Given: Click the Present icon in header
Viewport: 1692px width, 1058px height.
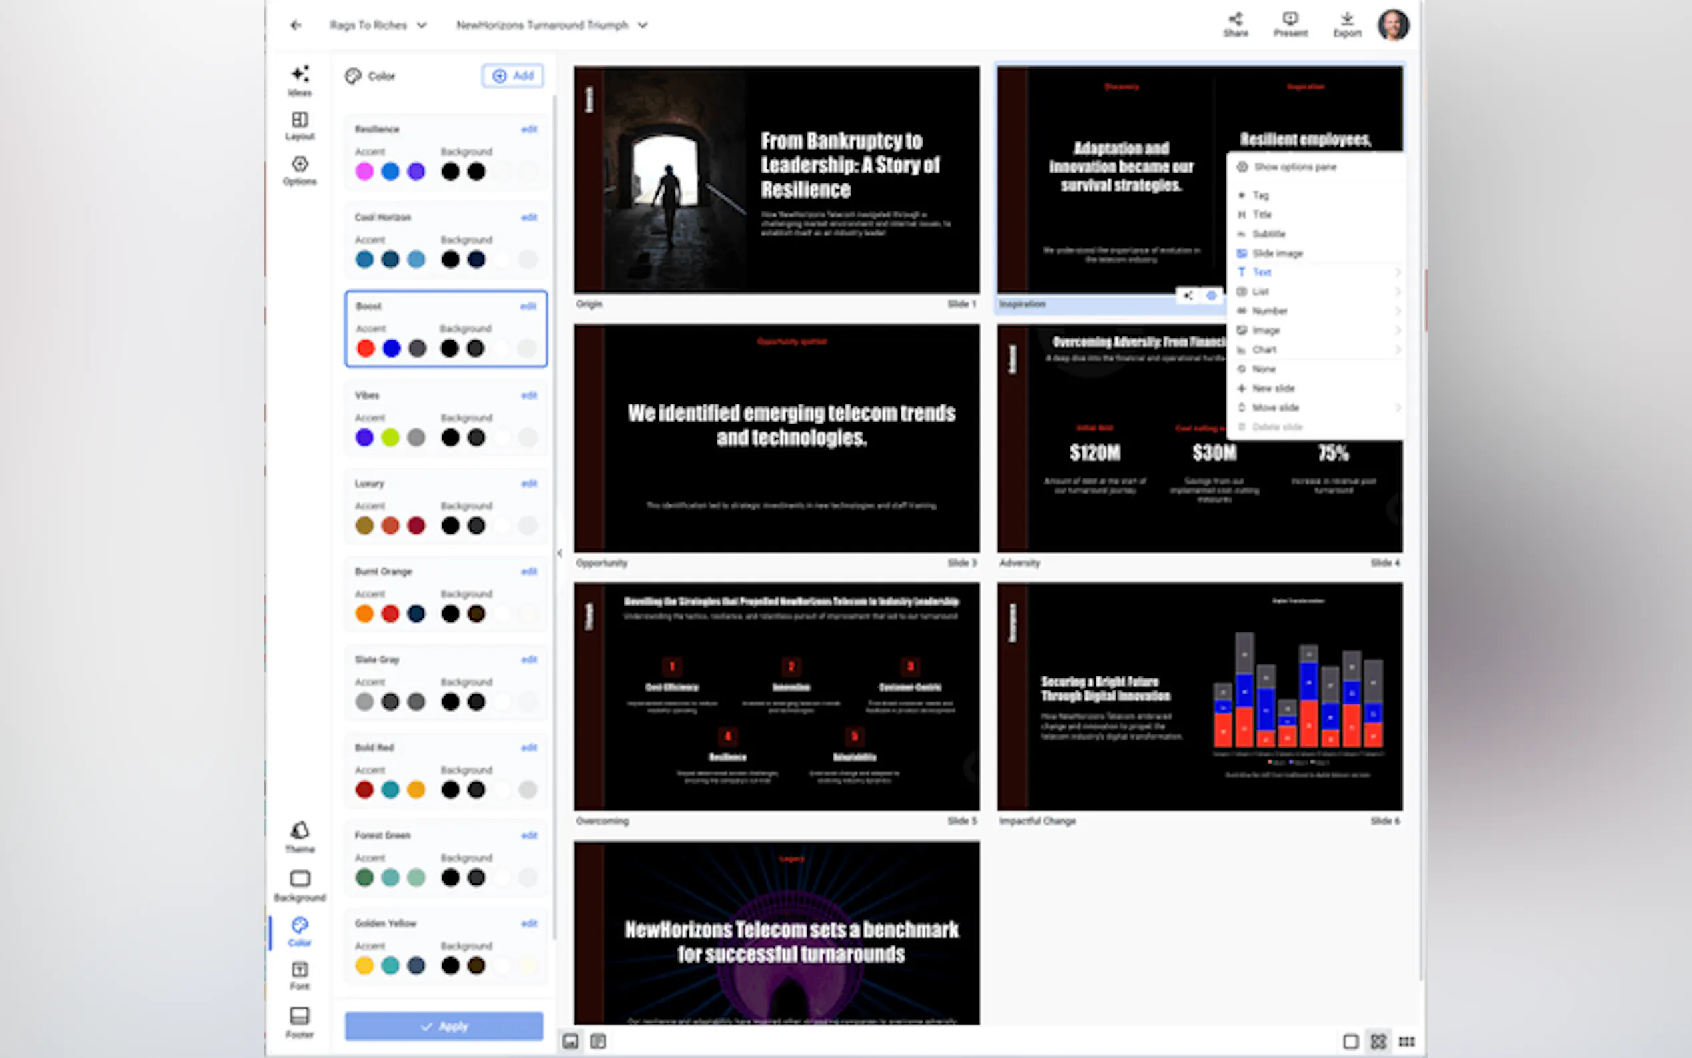Looking at the screenshot, I should coord(1290,24).
